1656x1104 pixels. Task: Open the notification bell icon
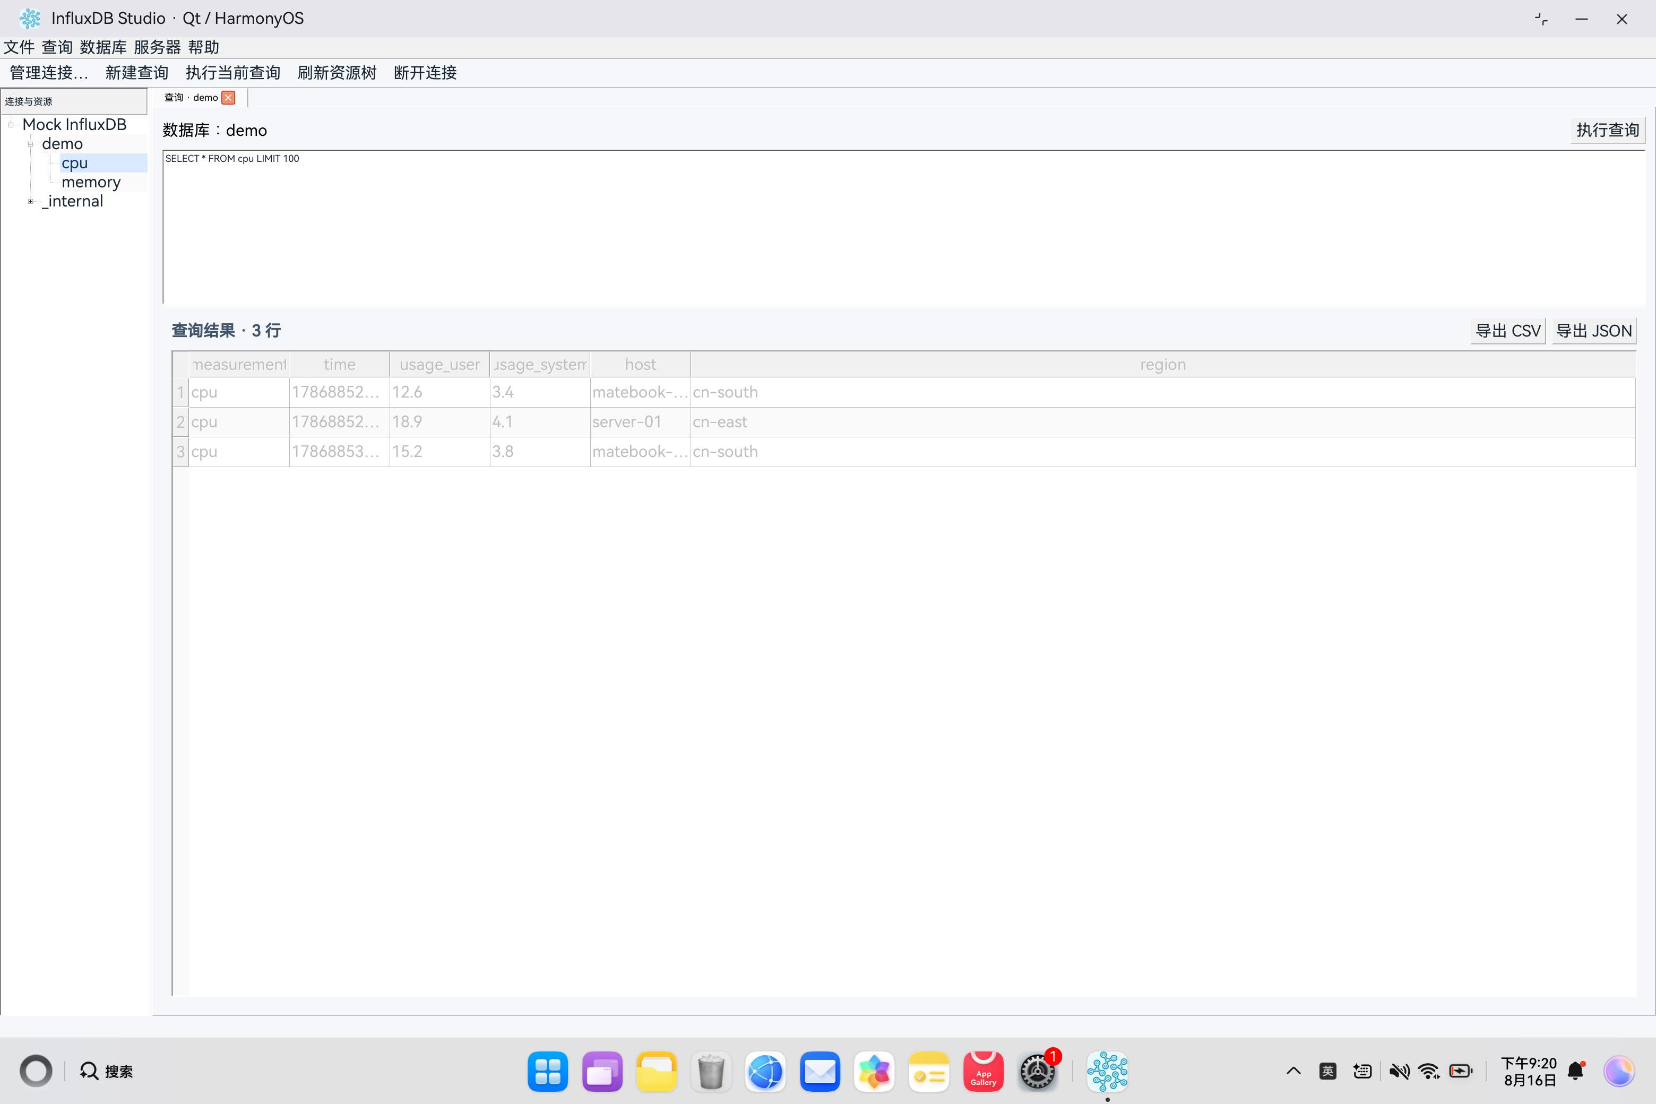click(1576, 1072)
